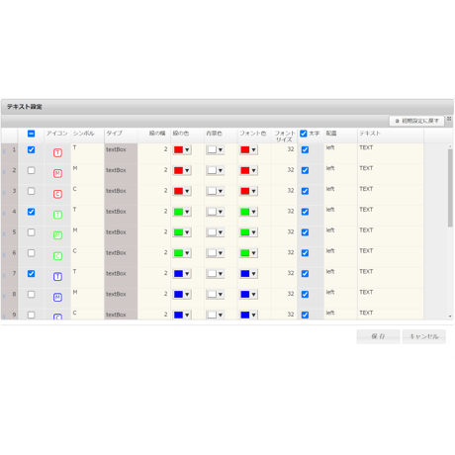The height and width of the screenshot is (455, 455).
Task: Pick the blue 線の色 swatch in row 8
Action: coord(178,295)
